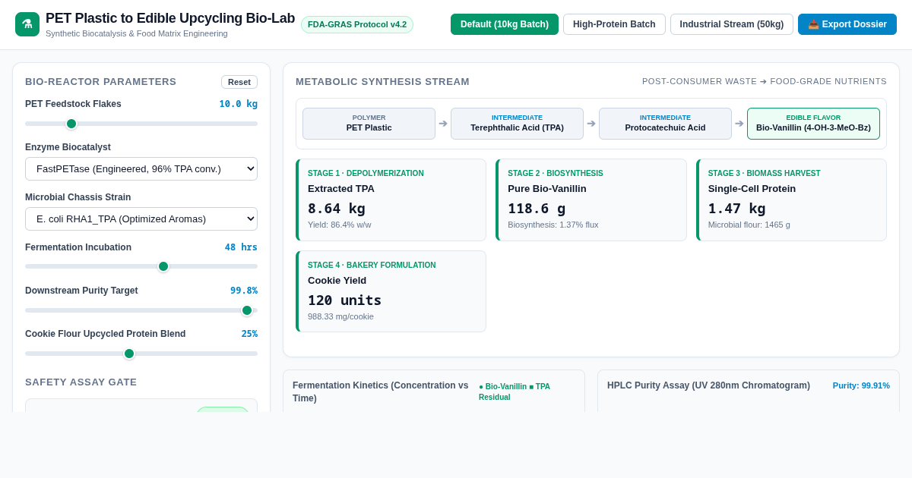This screenshot has width=912, height=478.
Task: Click the 988.33 mg/cookie text
Action: (340, 316)
